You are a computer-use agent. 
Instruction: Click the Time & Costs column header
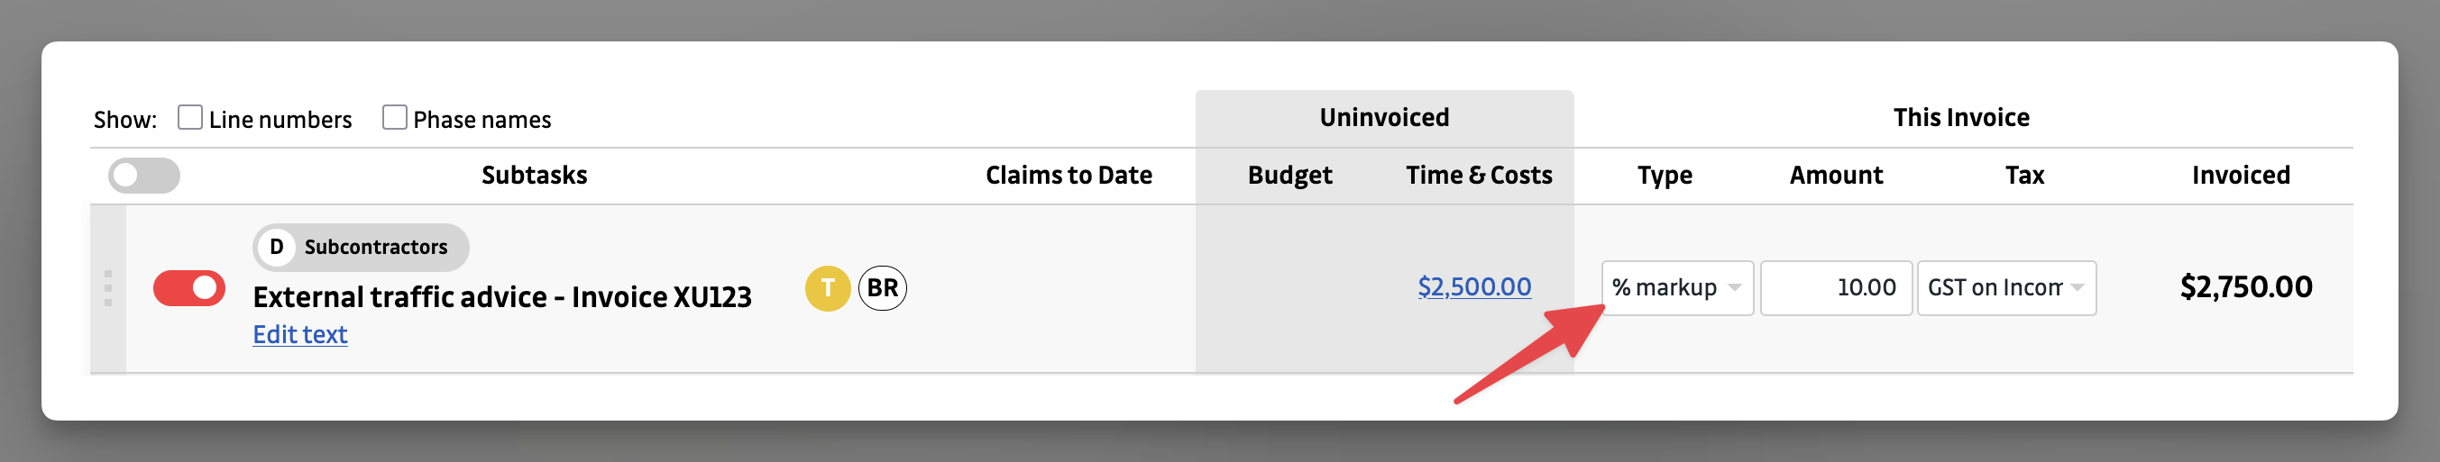pos(1479,175)
